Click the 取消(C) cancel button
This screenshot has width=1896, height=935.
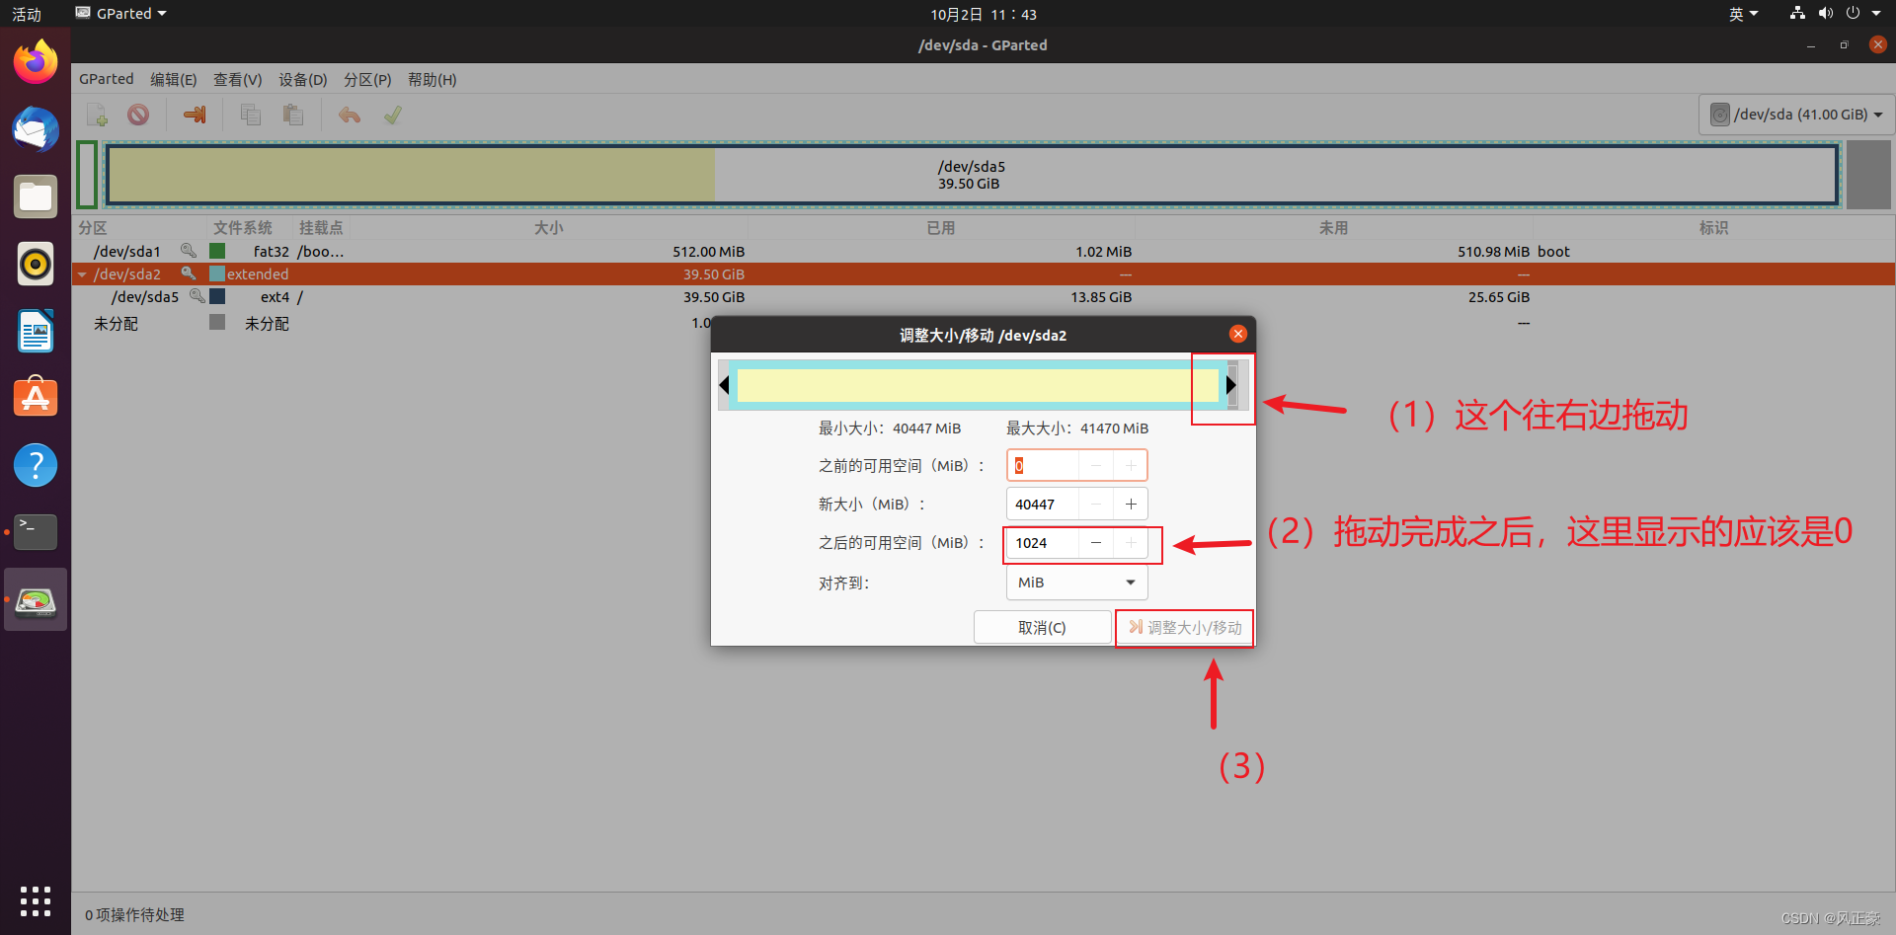tap(1042, 627)
